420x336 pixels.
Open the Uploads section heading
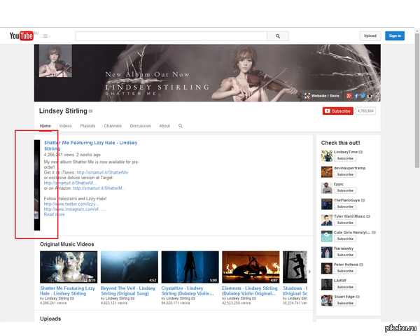pyautogui.click(x=50, y=318)
